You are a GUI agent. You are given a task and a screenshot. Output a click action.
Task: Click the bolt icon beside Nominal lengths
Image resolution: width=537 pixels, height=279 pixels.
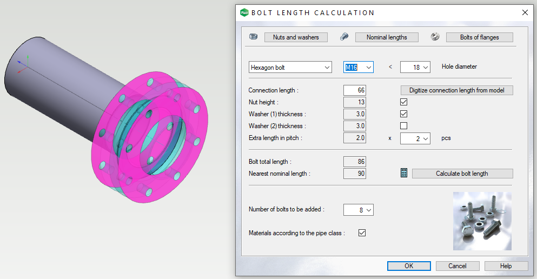pyautogui.click(x=344, y=37)
